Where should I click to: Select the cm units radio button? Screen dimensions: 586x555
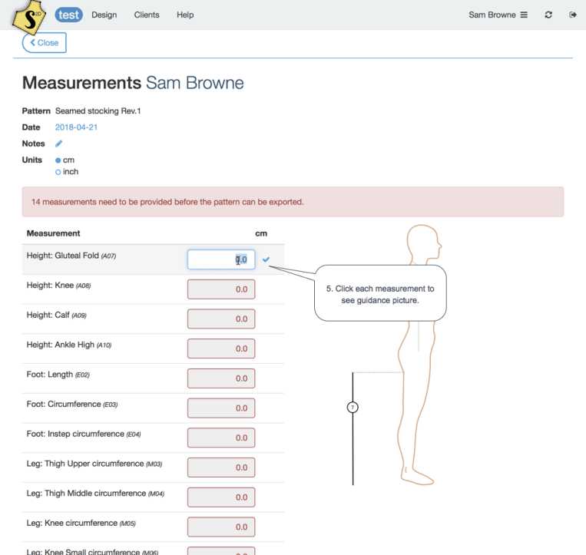(58, 160)
